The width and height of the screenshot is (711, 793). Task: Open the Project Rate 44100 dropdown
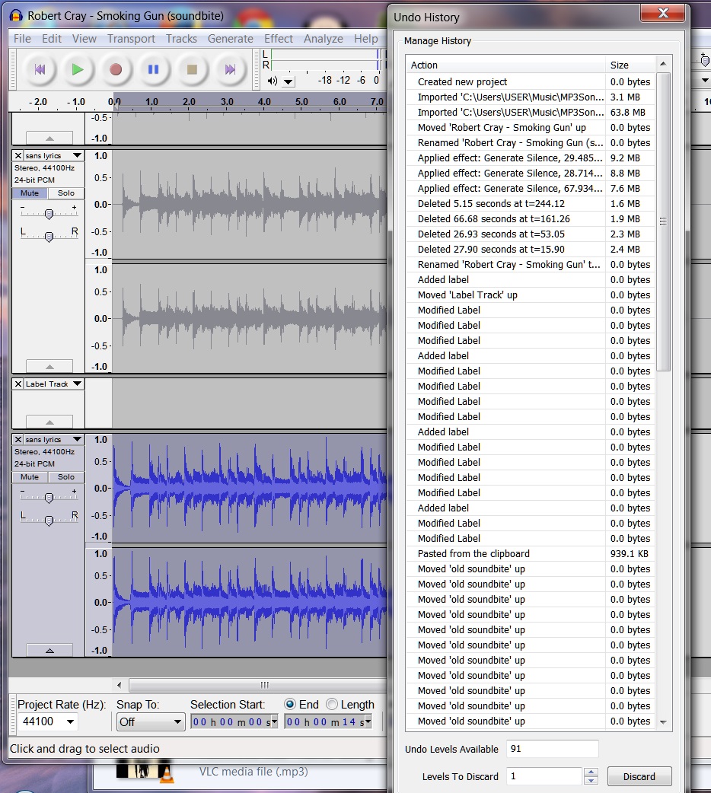coord(70,721)
